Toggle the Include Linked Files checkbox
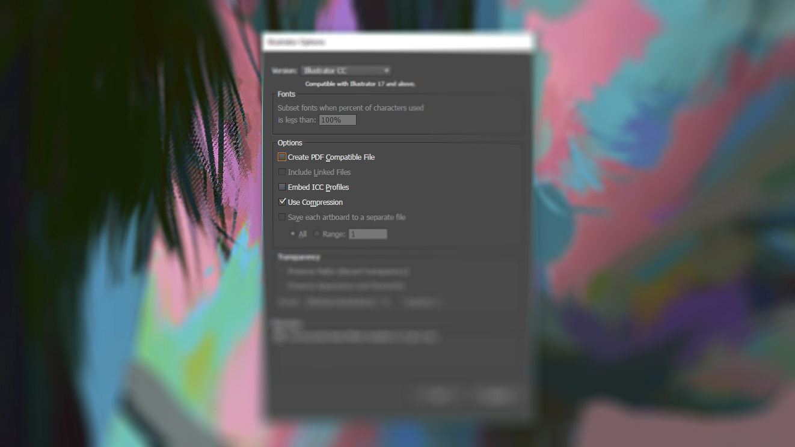The image size is (795, 447). (282, 172)
